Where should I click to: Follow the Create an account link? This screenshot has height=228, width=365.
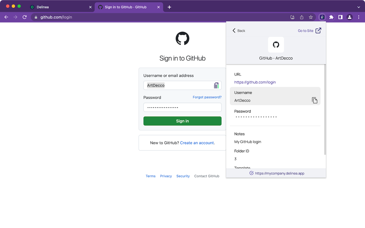click(x=197, y=143)
